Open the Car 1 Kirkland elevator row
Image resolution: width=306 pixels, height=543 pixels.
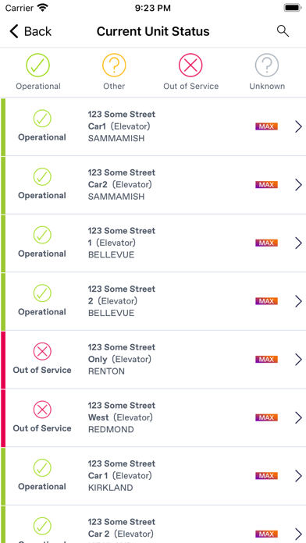tap(153, 476)
